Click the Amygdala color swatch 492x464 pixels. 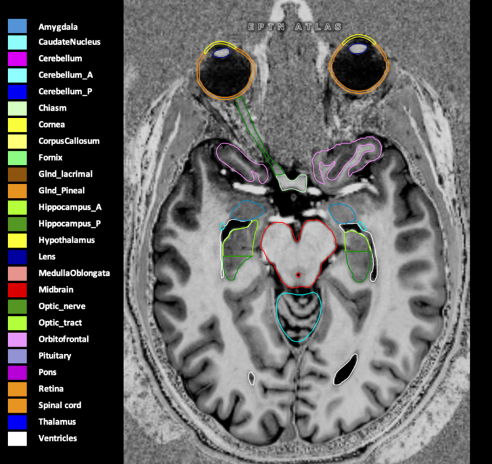click(17, 26)
